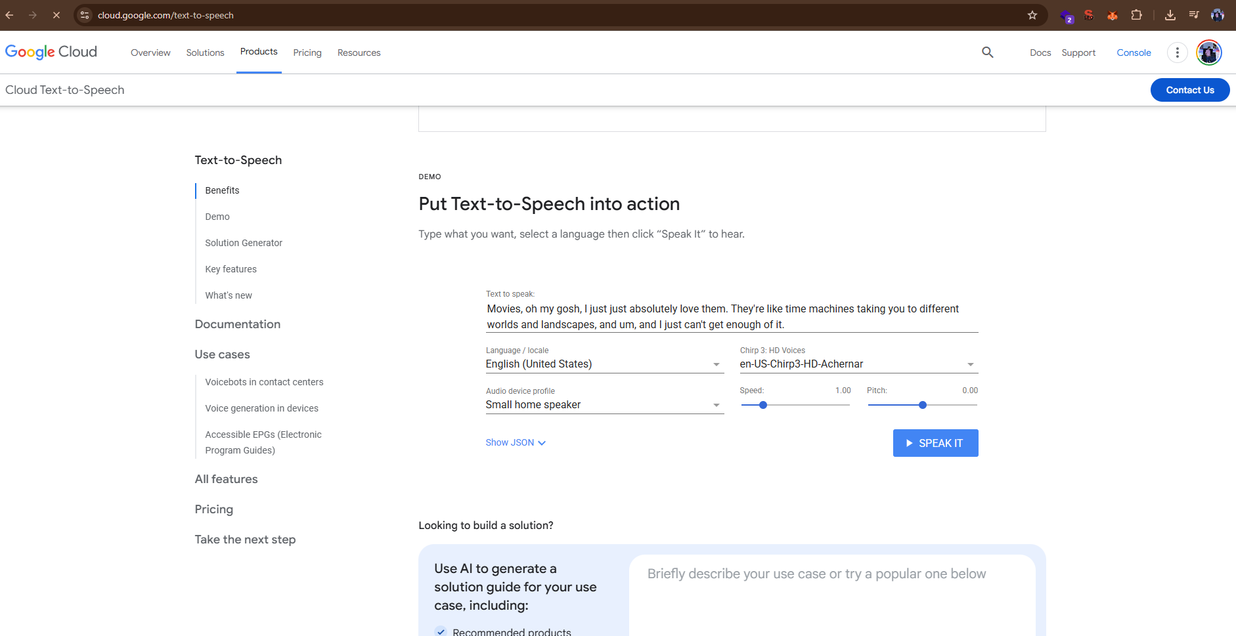Click the SPEAK IT button

(x=935, y=443)
